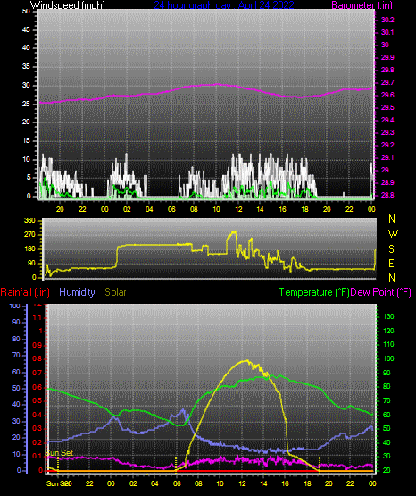The image size is (416, 496).
Task: Click the "180" wind direction axis value
Action: 29,249
